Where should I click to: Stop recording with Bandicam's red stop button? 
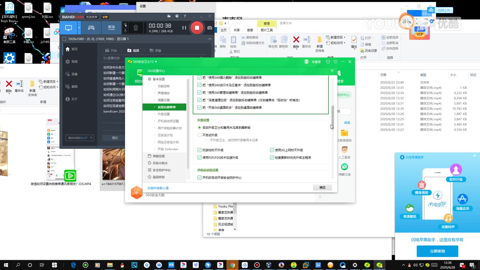coord(196,28)
